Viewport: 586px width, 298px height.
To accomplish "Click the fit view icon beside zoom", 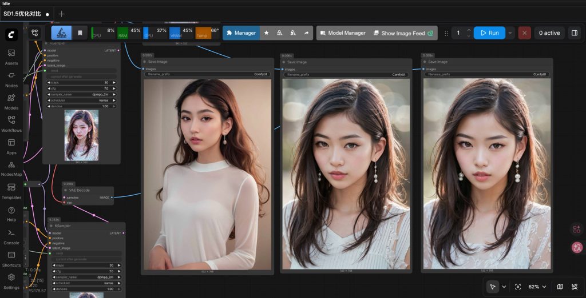I will 518,287.
